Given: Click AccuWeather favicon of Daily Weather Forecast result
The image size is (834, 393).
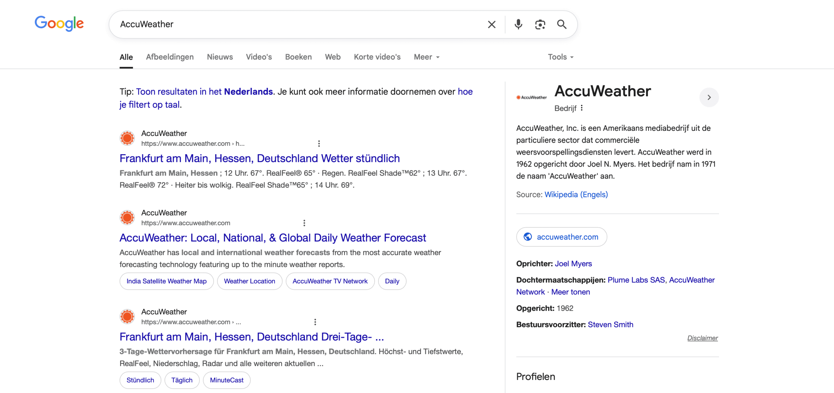Looking at the screenshot, I should tap(127, 218).
